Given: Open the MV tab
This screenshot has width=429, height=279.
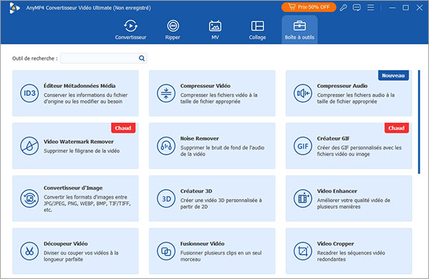Looking at the screenshot, I should [215, 29].
